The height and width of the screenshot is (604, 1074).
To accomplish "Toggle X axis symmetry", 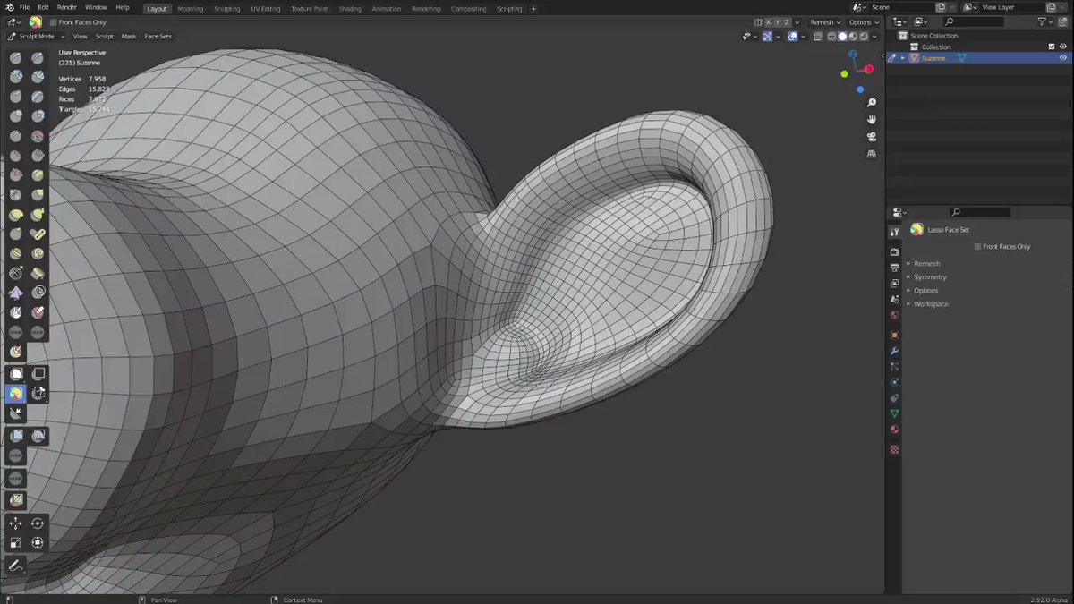I will (769, 22).
